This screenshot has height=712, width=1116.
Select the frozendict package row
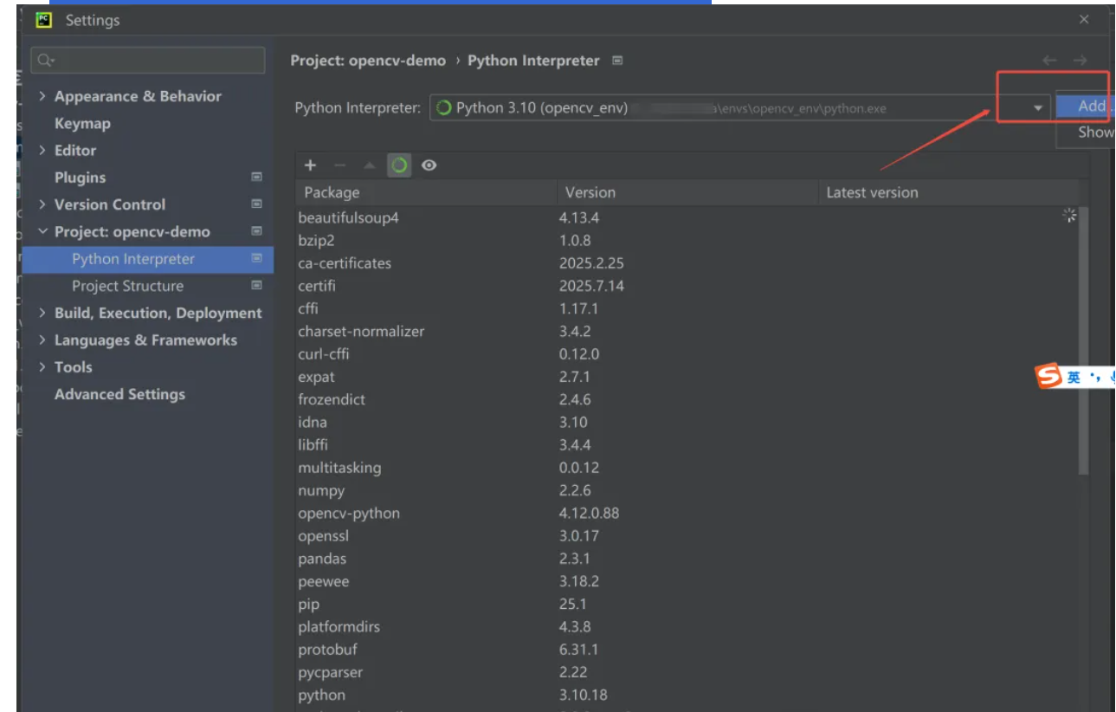tap(687, 399)
